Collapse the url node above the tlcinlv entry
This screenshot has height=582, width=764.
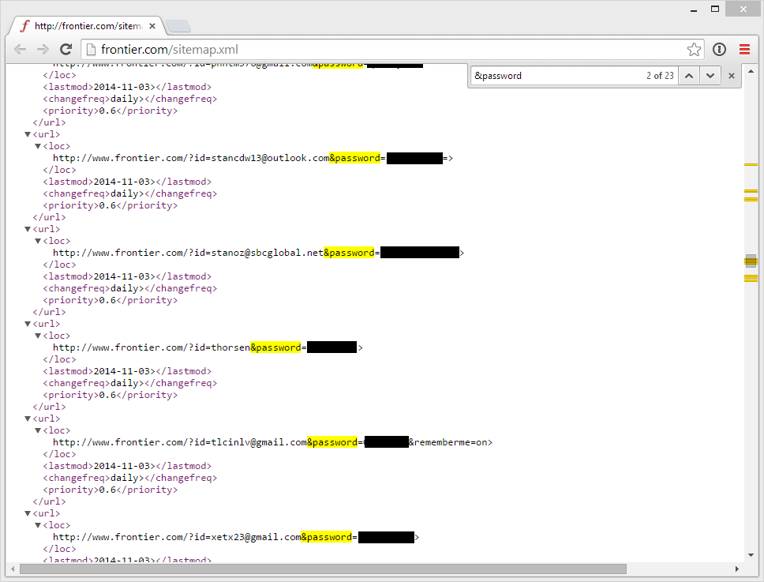click(28, 419)
